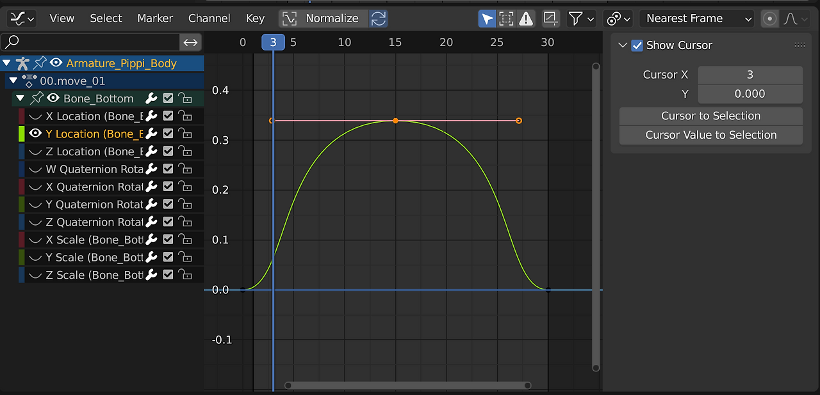
Task: Open the Marker menu
Action: click(x=155, y=19)
